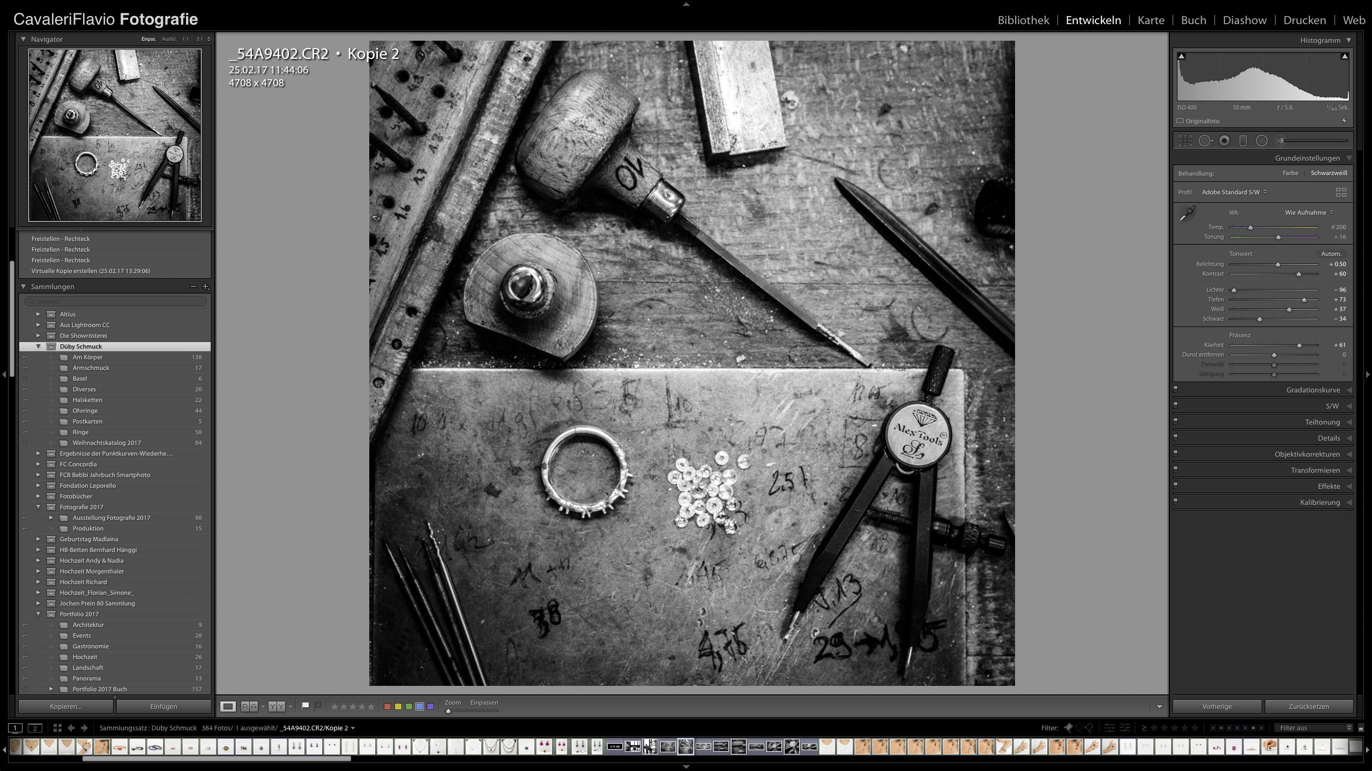
Task: Select the spot removal tool
Action: 1205,141
